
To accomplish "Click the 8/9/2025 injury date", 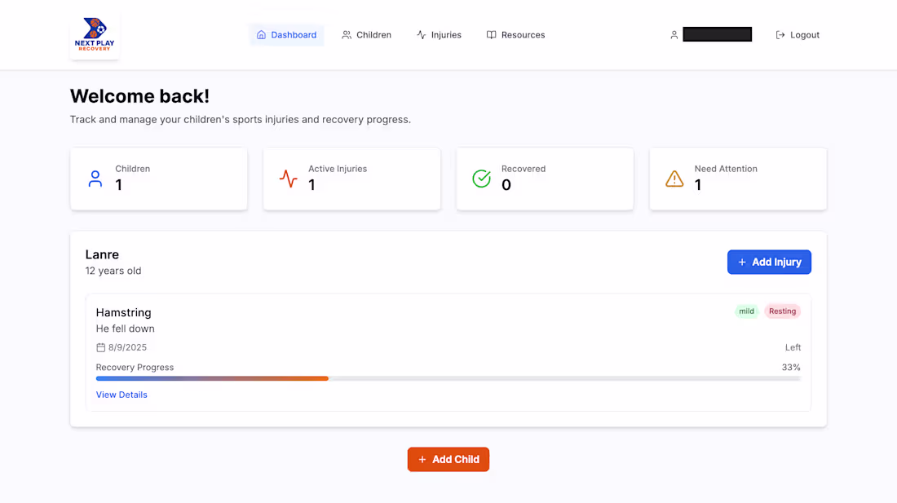I will 127,347.
